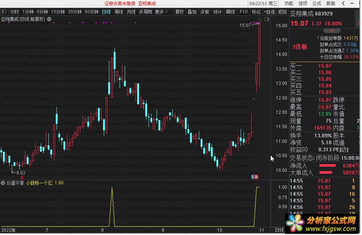Select the 月线 monthly period

coord(131,12)
